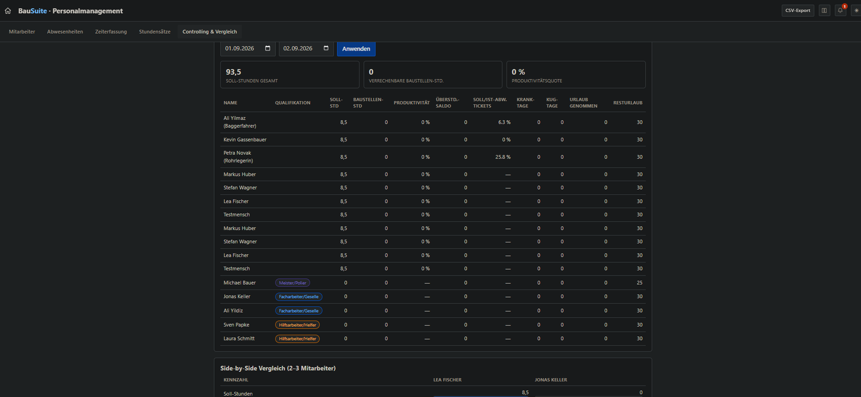This screenshot has width=861, height=397.
Task: Click the Kennzahl header in the comparison
Action: (236, 380)
